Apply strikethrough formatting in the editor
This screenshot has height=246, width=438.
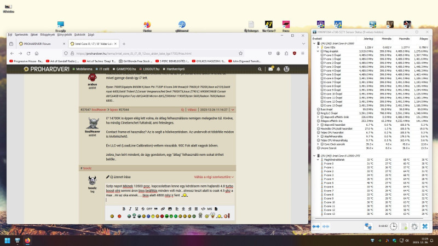(x=143, y=209)
